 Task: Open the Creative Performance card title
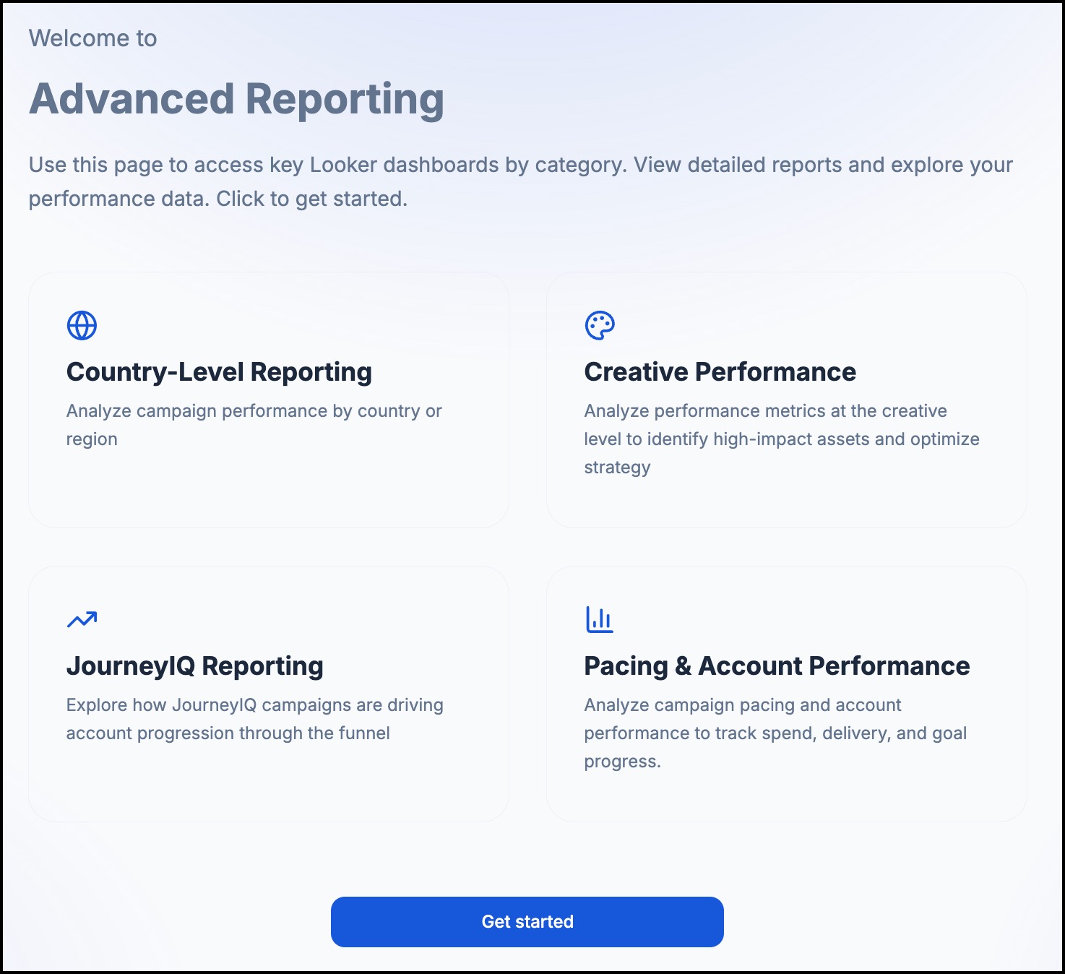pos(720,371)
